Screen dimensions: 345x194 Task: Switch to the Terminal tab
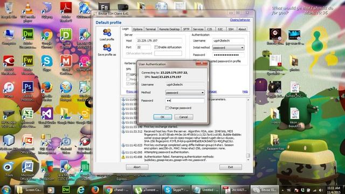click(150, 29)
